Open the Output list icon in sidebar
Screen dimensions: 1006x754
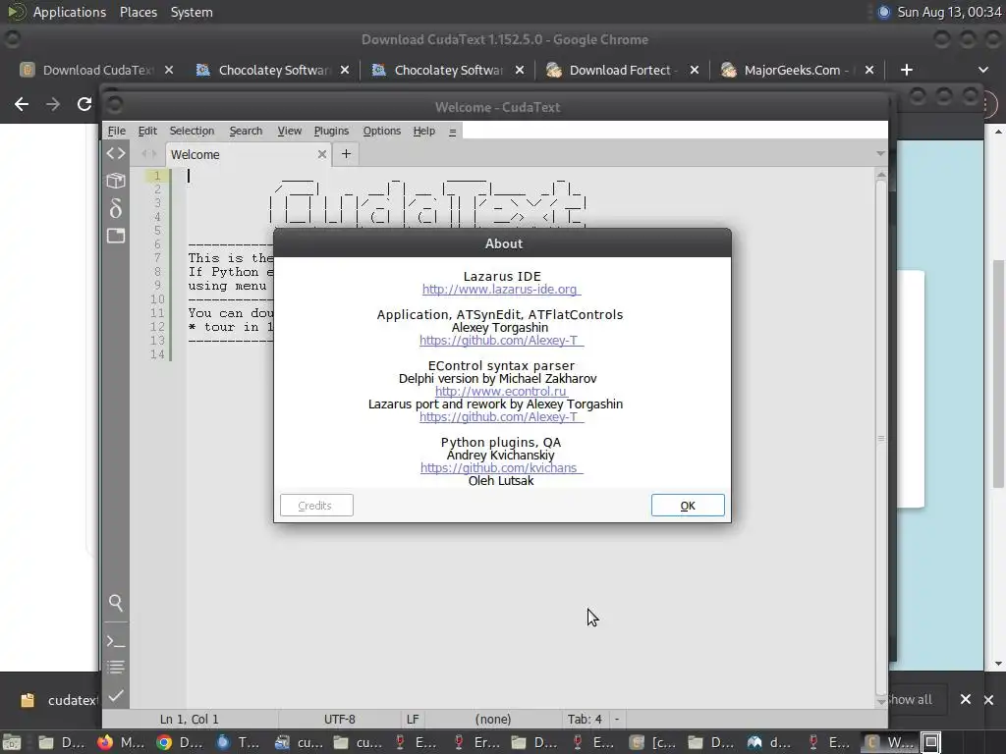tap(116, 668)
